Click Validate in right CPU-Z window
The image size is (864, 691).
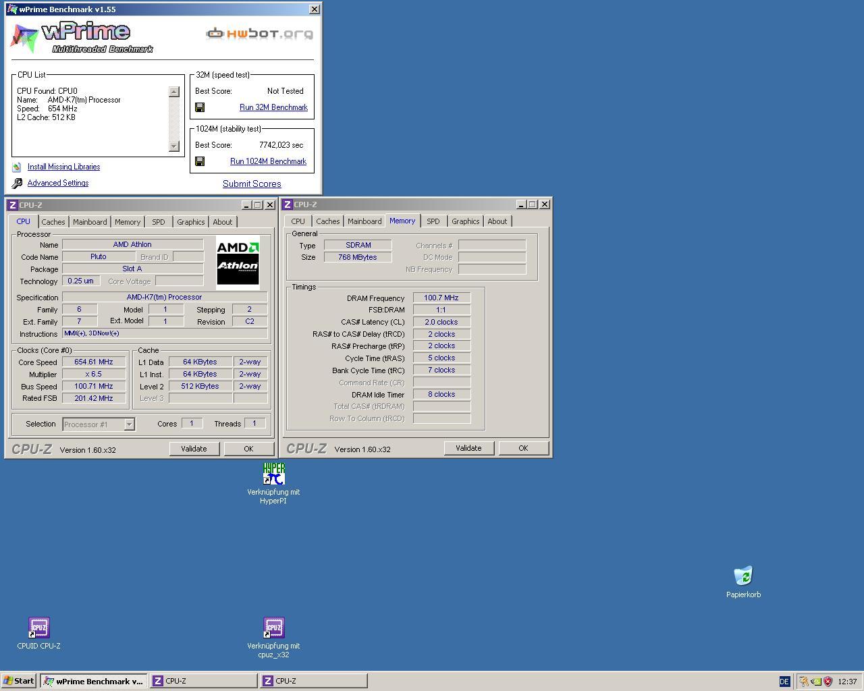(468, 448)
